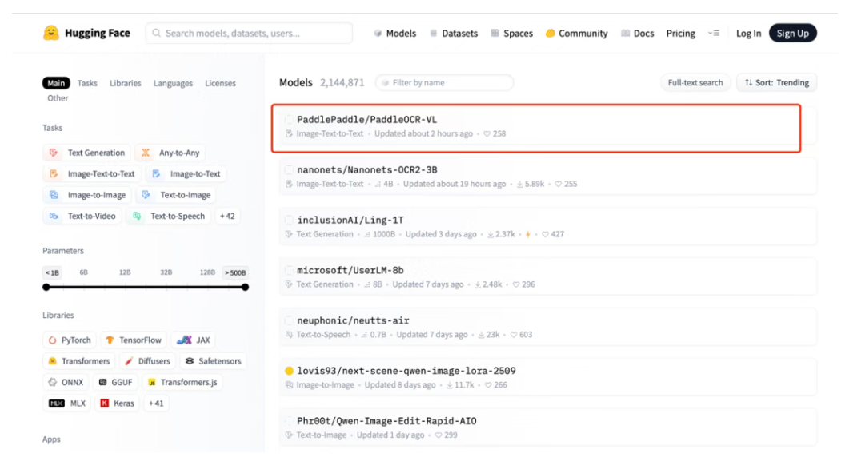Click the JAX library icon
The image size is (845, 465).
pyautogui.click(x=184, y=340)
